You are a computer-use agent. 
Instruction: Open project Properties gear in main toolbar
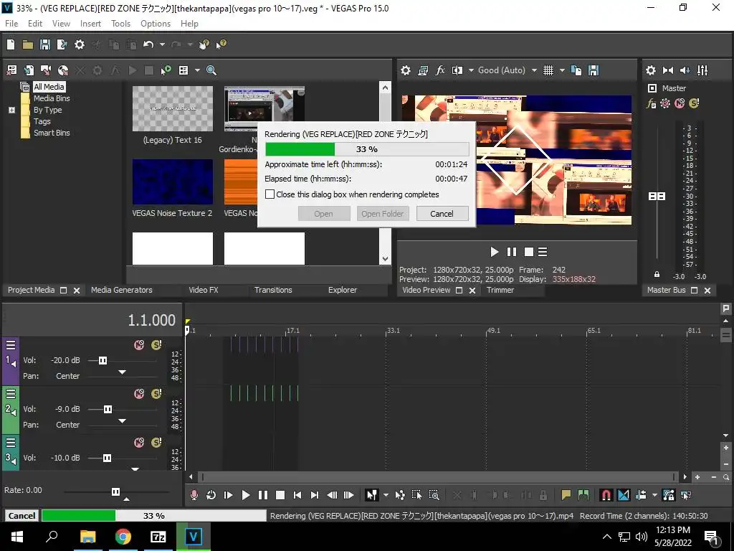[80, 44]
